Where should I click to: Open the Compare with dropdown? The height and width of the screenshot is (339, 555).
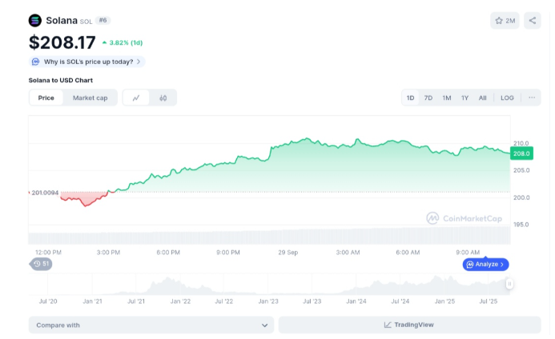click(151, 325)
